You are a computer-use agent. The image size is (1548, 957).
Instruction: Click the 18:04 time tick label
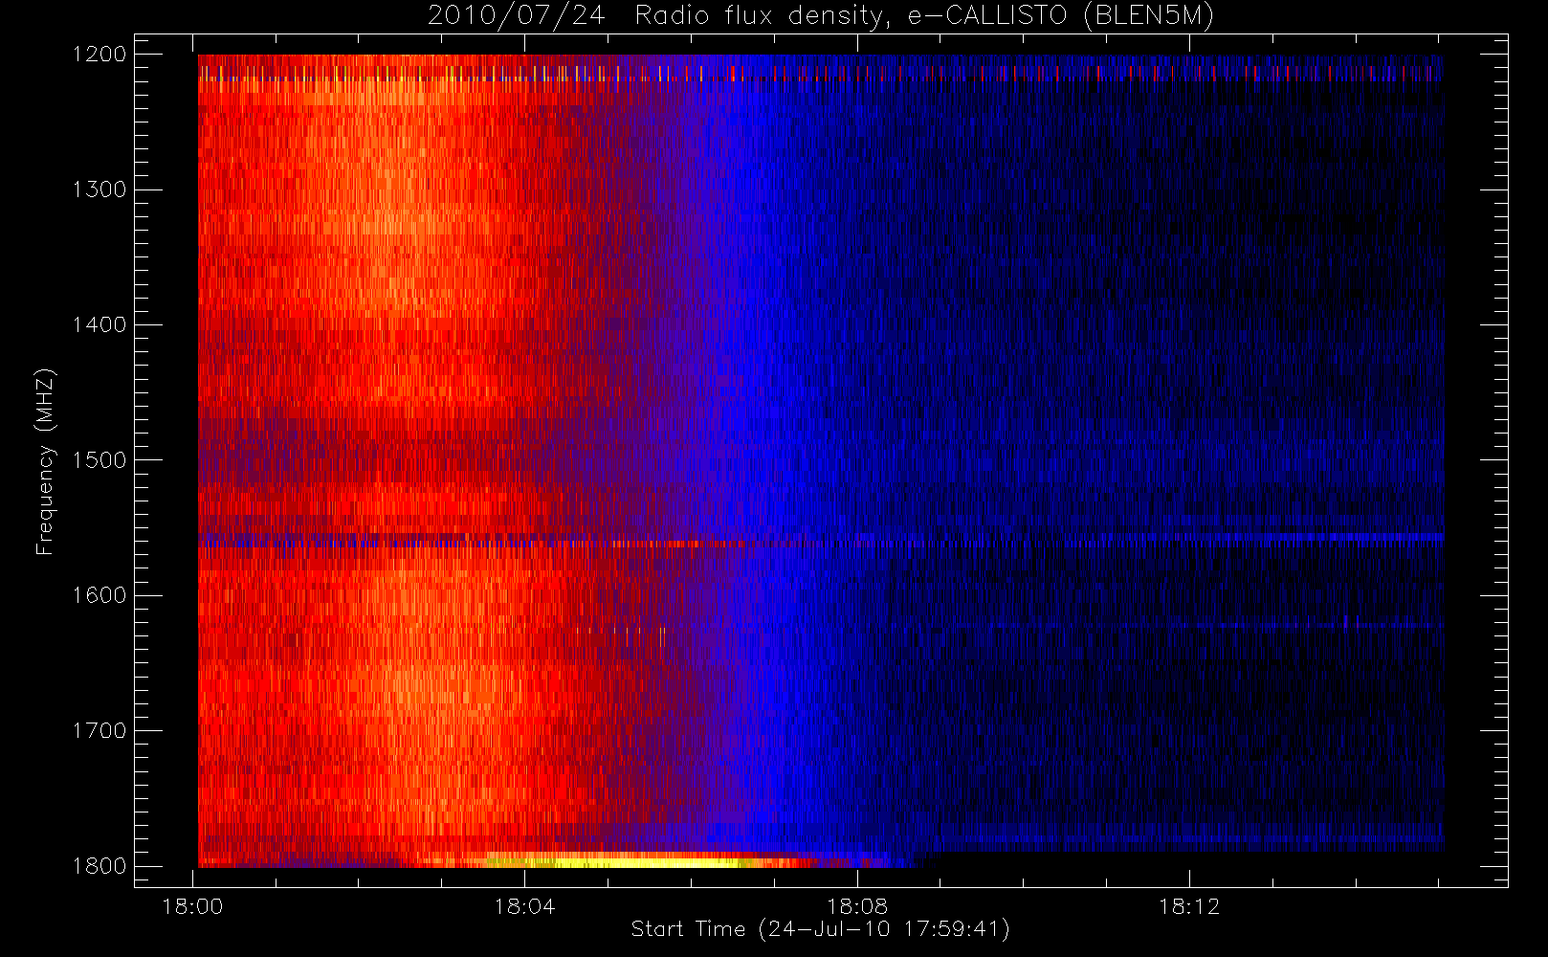[x=524, y=906]
